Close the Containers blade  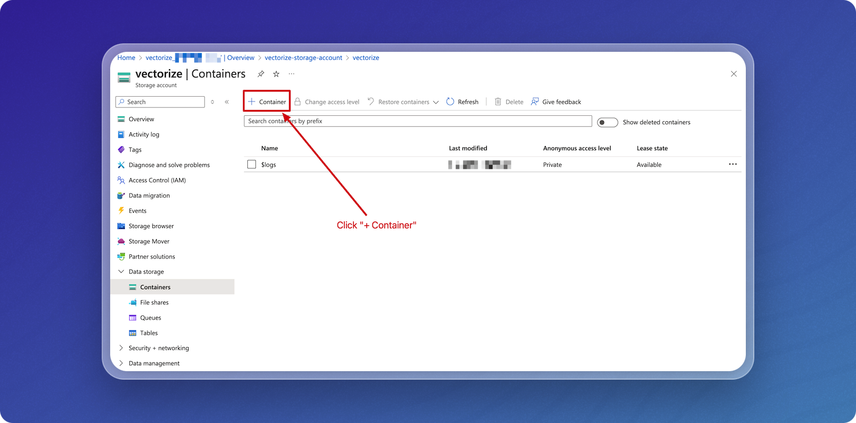click(x=734, y=74)
